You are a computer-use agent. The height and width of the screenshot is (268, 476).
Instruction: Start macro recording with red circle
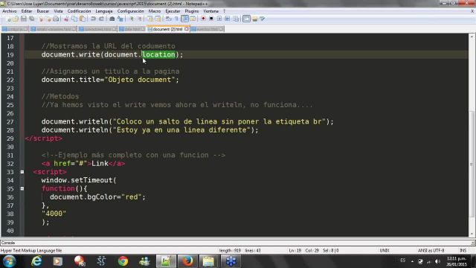point(203,19)
